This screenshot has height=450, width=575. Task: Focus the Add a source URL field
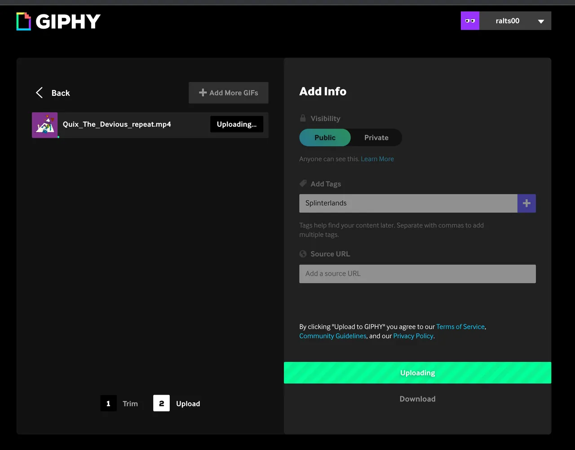[x=417, y=274]
